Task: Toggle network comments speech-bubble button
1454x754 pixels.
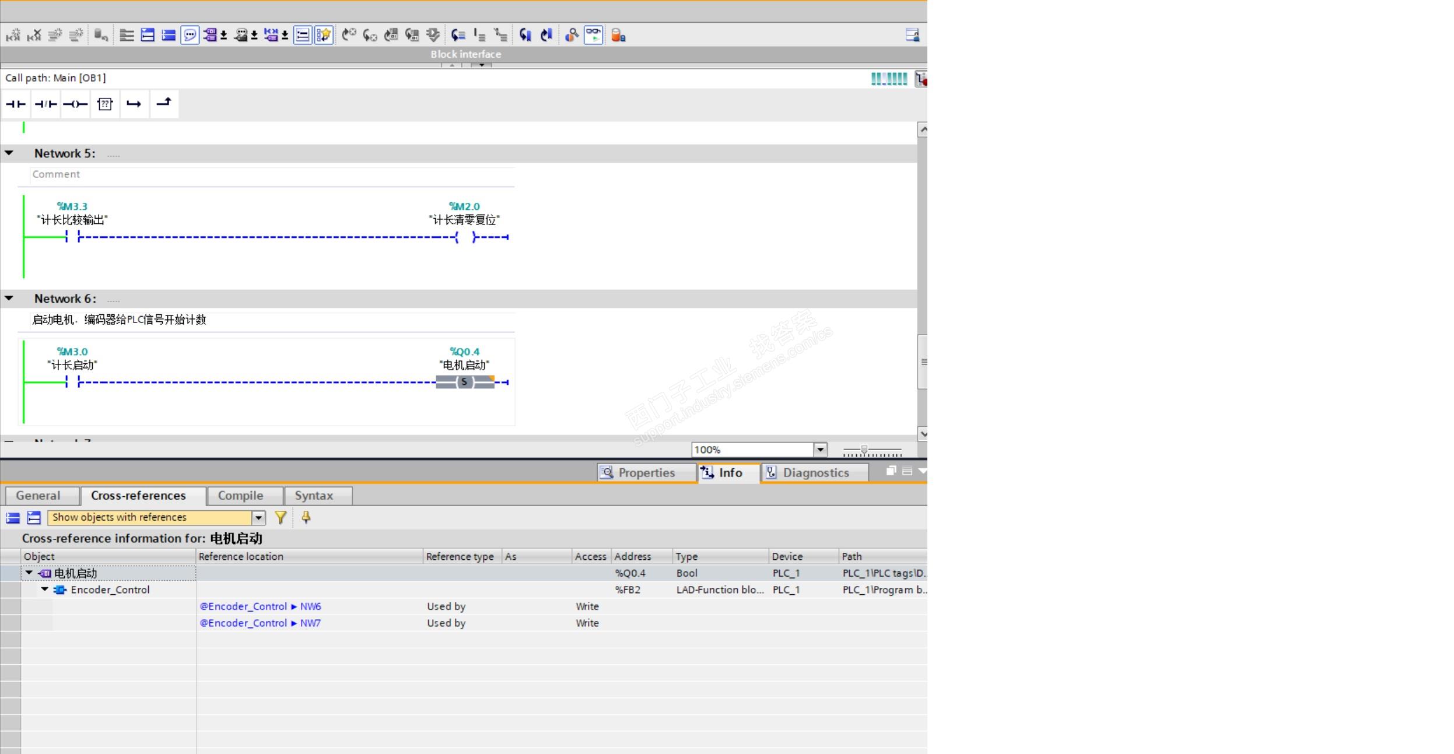Action: tap(190, 35)
